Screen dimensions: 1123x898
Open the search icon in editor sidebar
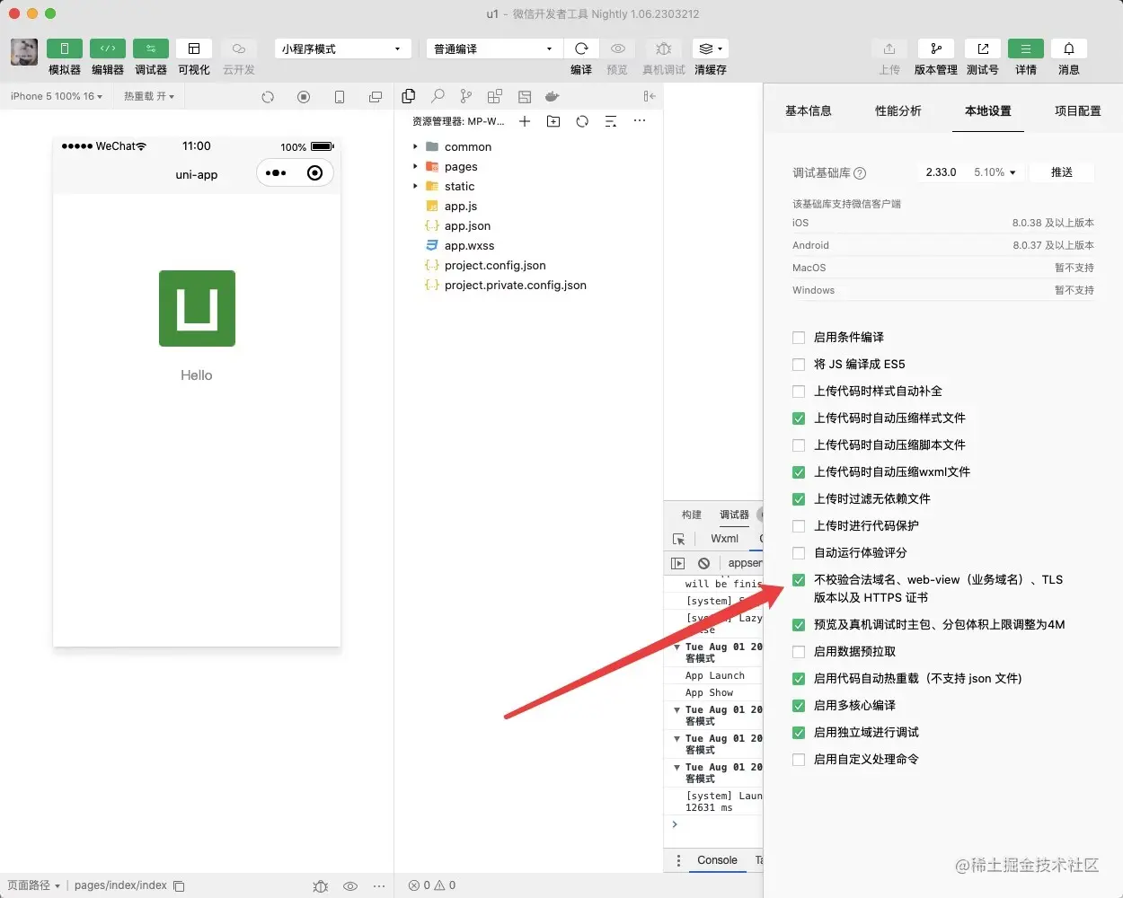pyautogui.click(x=438, y=96)
